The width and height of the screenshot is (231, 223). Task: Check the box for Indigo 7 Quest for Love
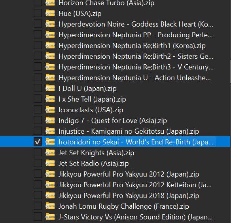point(38,120)
